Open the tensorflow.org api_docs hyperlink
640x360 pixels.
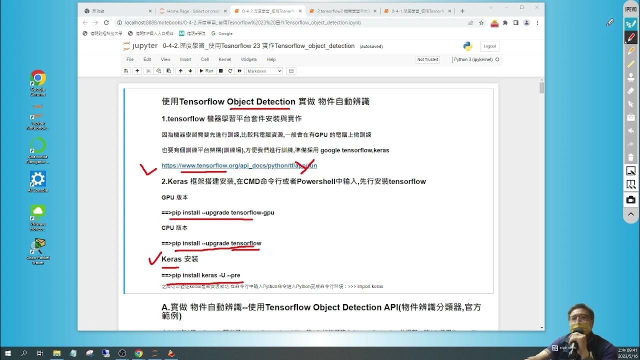point(239,165)
